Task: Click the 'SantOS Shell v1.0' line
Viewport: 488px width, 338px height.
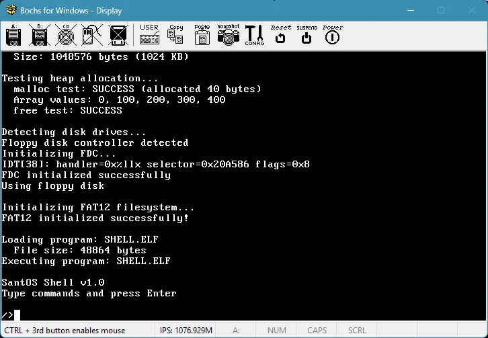Action: (x=53, y=282)
